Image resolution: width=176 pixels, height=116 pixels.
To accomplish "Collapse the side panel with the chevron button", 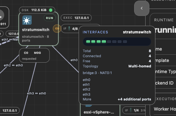I will tap(142, 8).
